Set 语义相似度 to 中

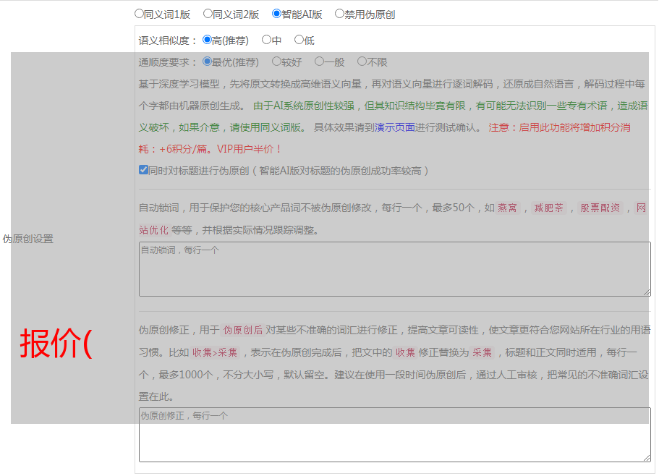click(267, 40)
